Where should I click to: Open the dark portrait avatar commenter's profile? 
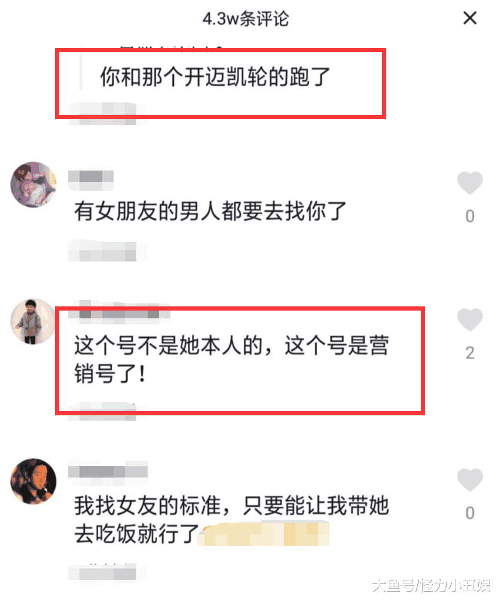coord(33,481)
